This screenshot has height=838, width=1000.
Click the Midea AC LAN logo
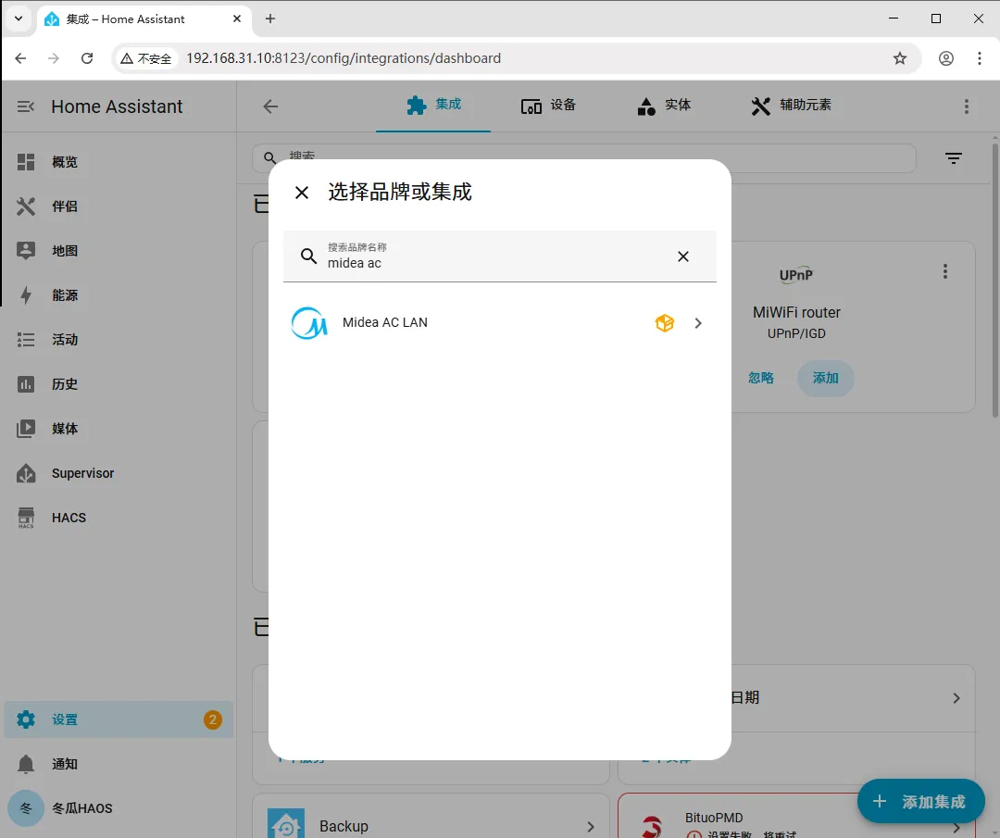pos(309,323)
